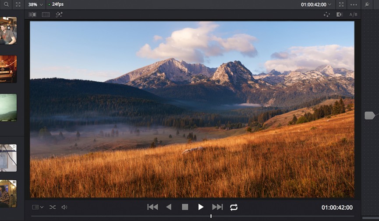This screenshot has width=379, height=221.
Task: Jump to the next clip
Action: pyautogui.click(x=217, y=207)
